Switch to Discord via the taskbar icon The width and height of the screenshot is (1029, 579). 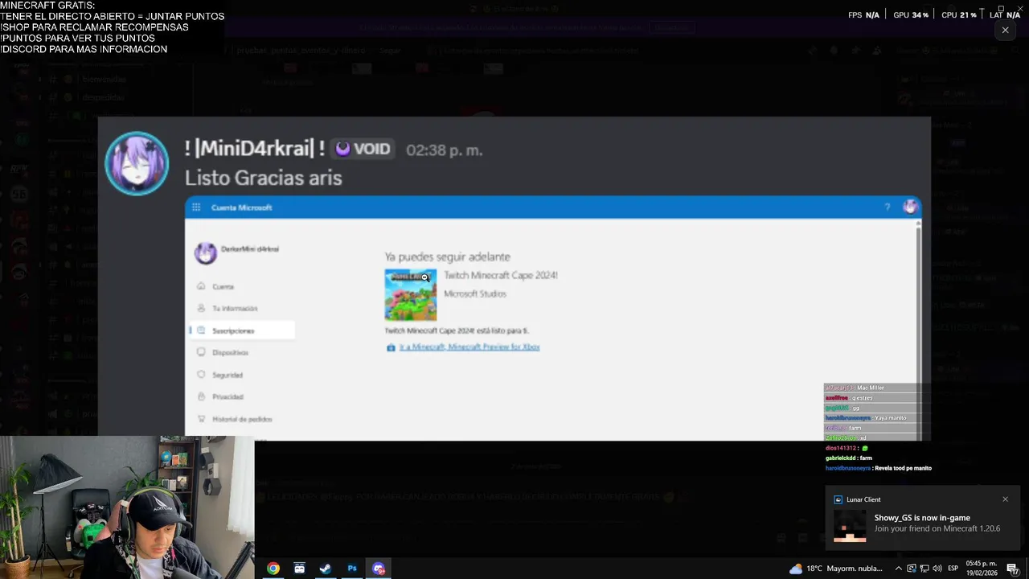(x=379, y=569)
